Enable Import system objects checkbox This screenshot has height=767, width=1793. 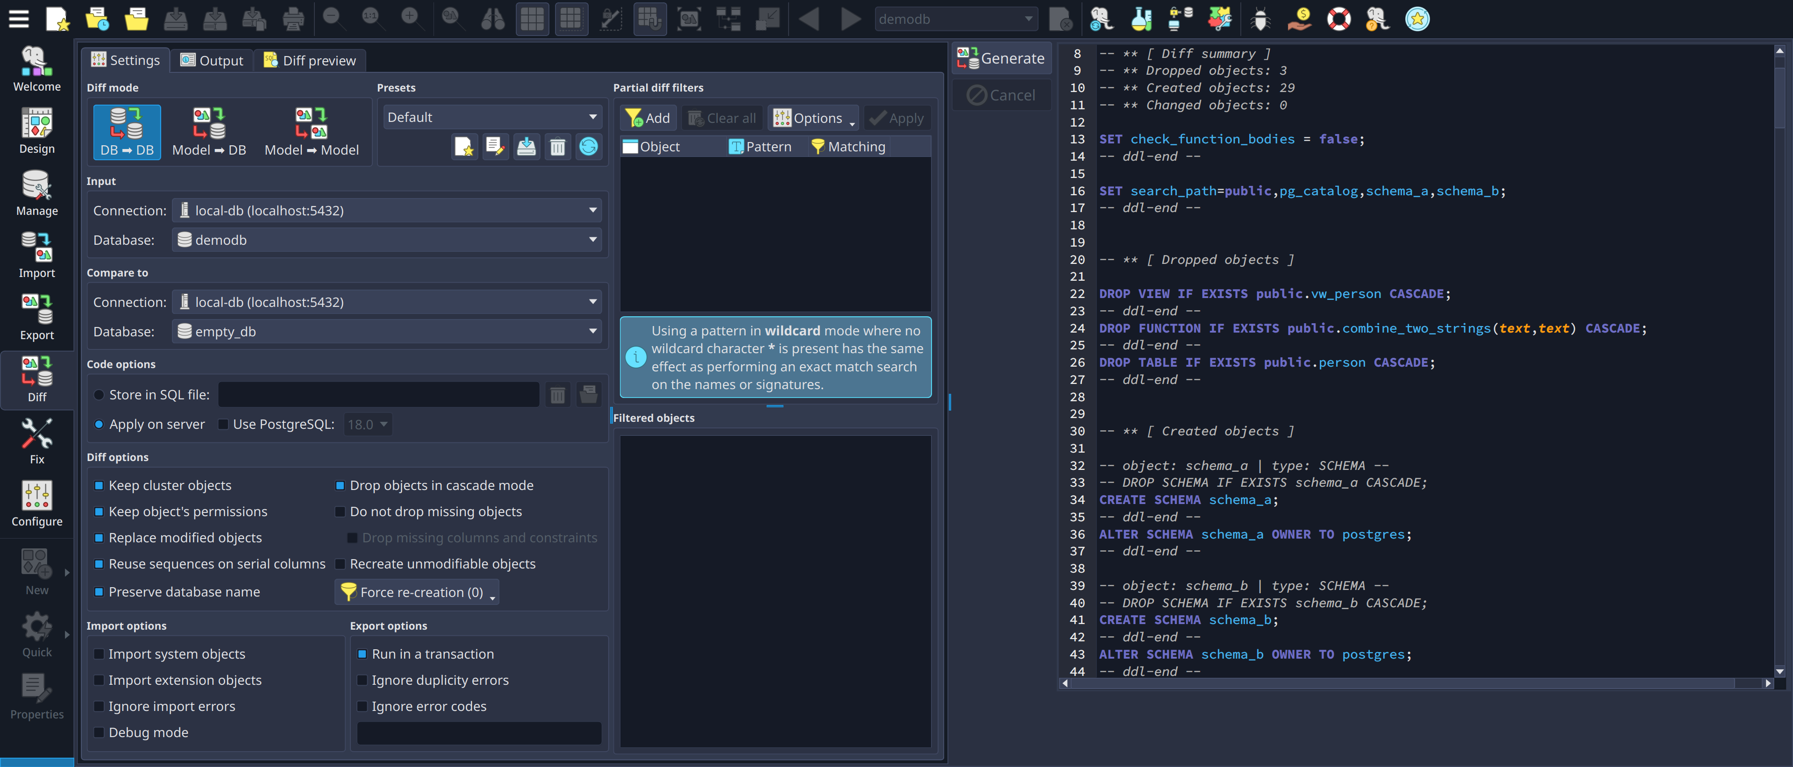pos(99,653)
